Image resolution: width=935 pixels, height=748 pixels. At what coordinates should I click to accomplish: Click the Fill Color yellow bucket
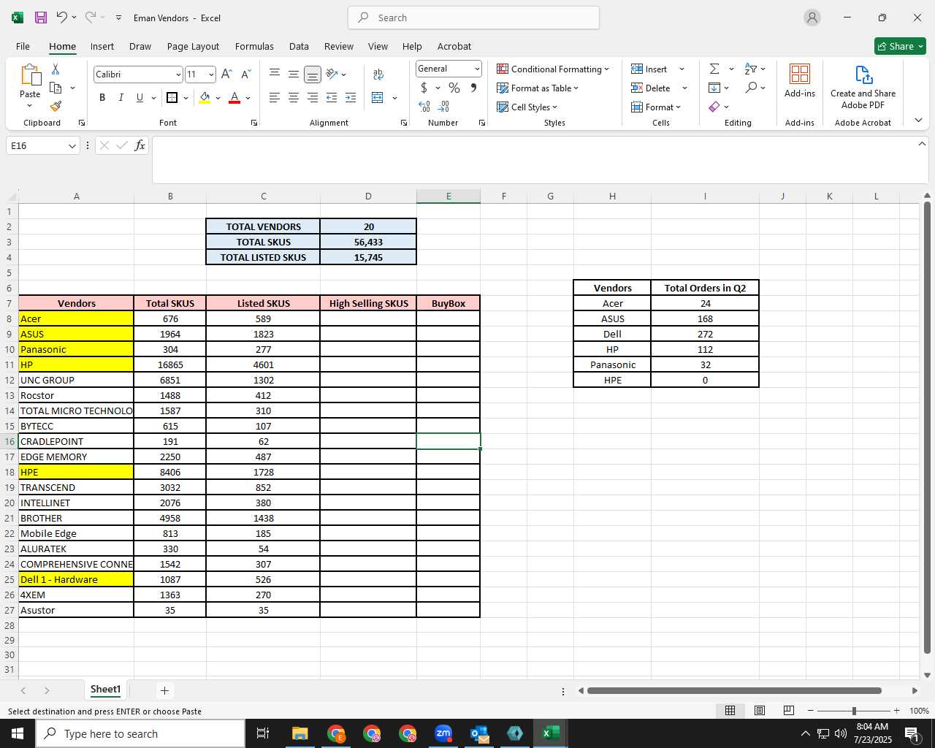205,98
